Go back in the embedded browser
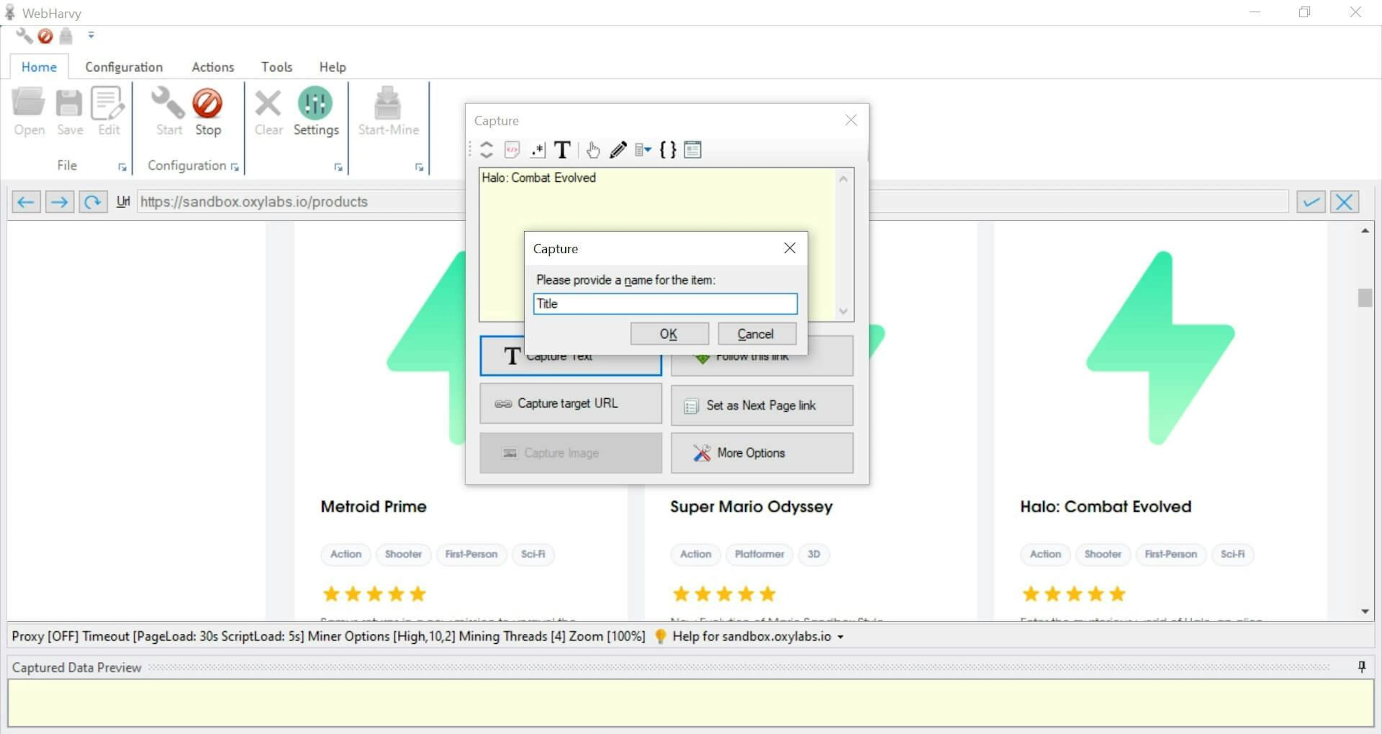 pyautogui.click(x=26, y=202)
